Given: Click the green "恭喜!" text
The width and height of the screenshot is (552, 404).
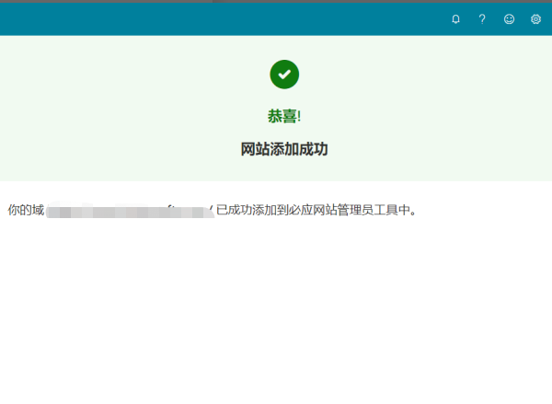Looking at the screenshot, I should tap(284, 117).
